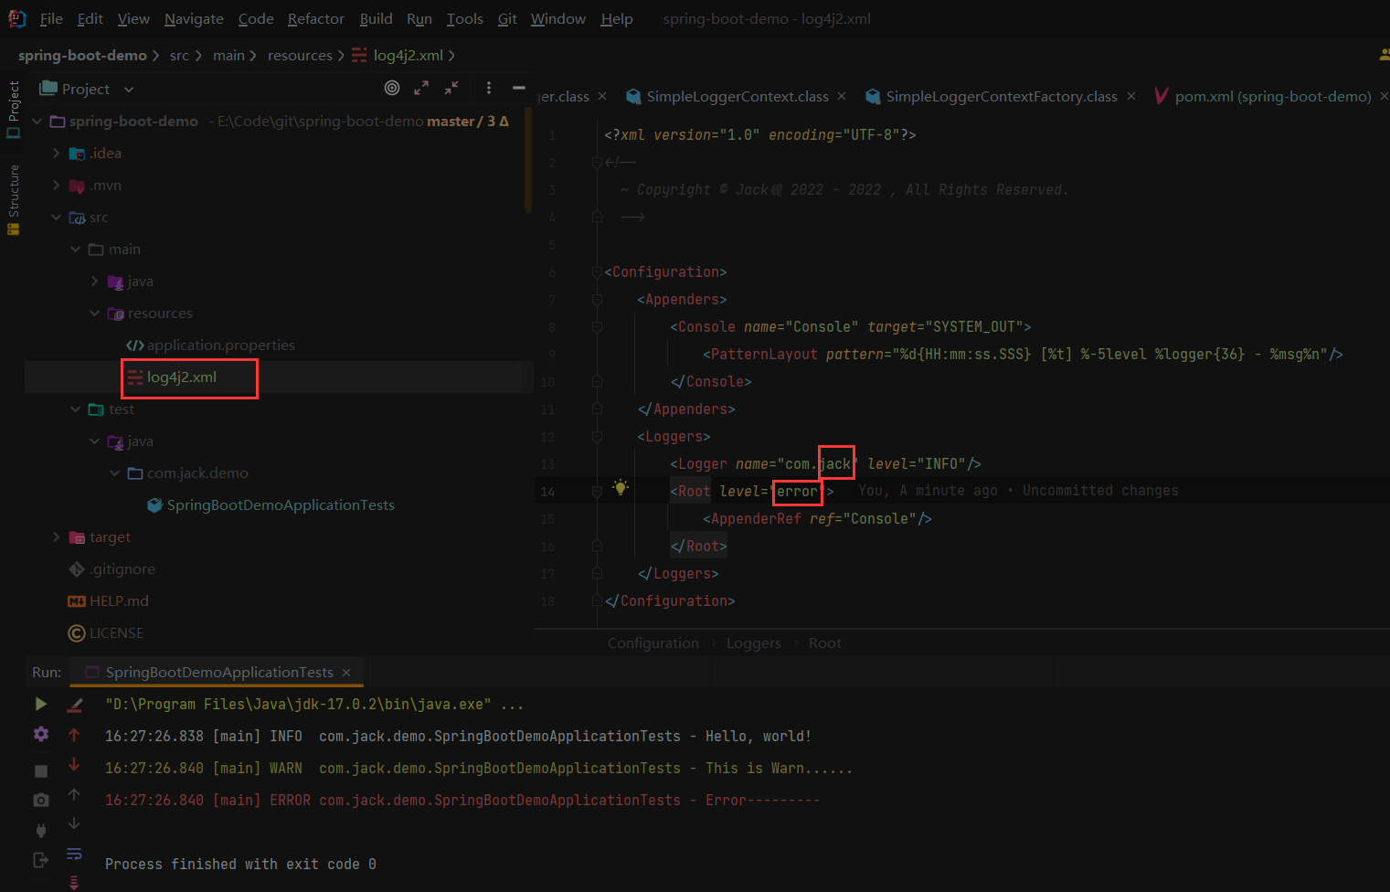This screenshot has width=1390, height=892.
Task: Click the yellow light bulb intention icon
Action: (621, 487)
